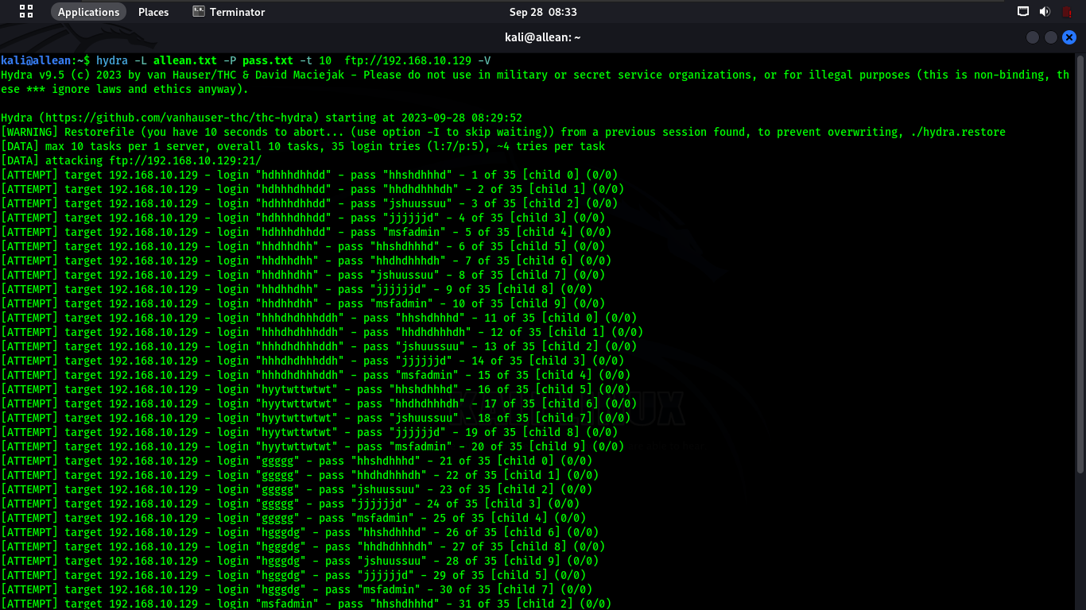Click the attempt line "9 of 35"
The width and height of the screenshot is (1086, 610).
tap(297, 289)
